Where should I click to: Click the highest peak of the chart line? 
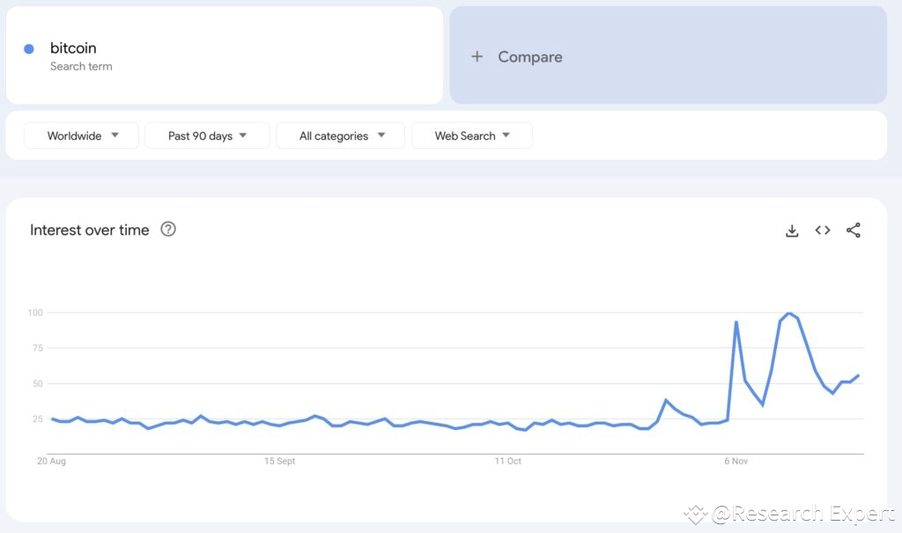click(x=789, y=314)
